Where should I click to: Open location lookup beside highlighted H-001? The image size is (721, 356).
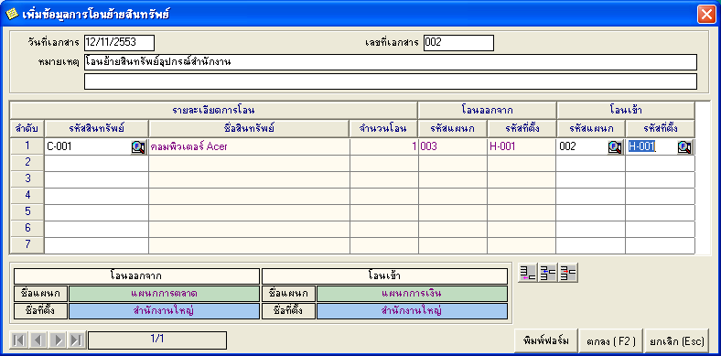tap(684, 147)
